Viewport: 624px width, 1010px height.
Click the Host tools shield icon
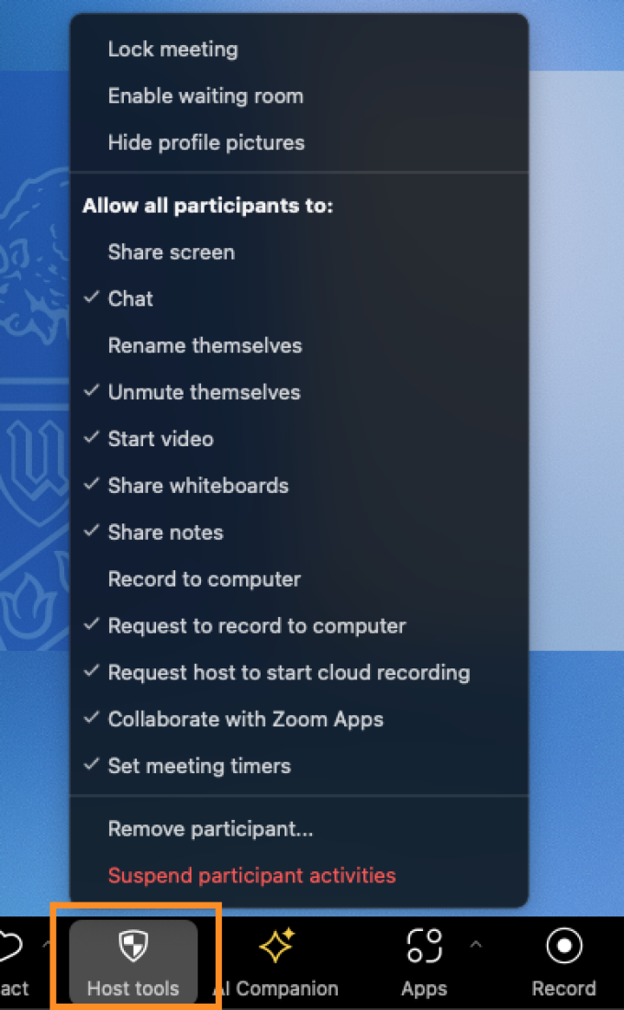click(134, 946)
